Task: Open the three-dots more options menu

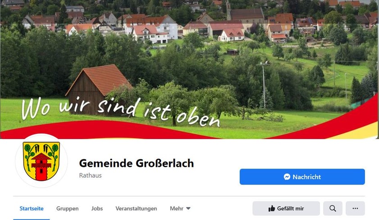Action: pos(355,208)
